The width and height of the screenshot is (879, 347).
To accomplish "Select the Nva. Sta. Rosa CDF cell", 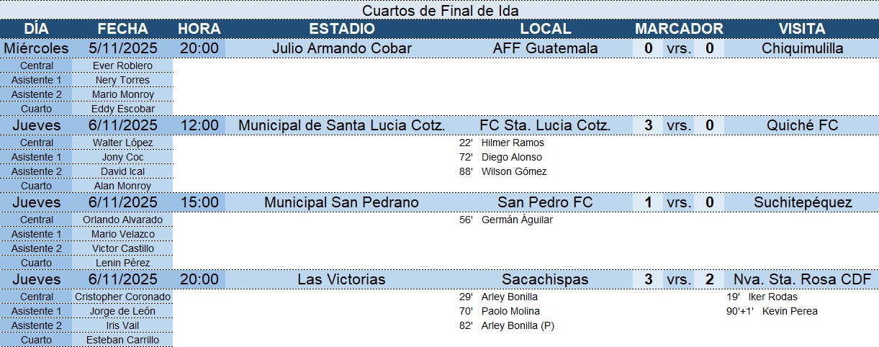I will tap(802, 279).
